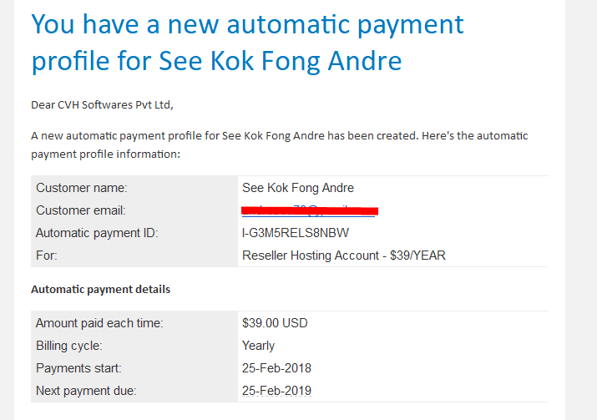Viewport: 597px width, 420px height.
Task: Click the Payments start date 25-Feb-2018
Action: 277,368
